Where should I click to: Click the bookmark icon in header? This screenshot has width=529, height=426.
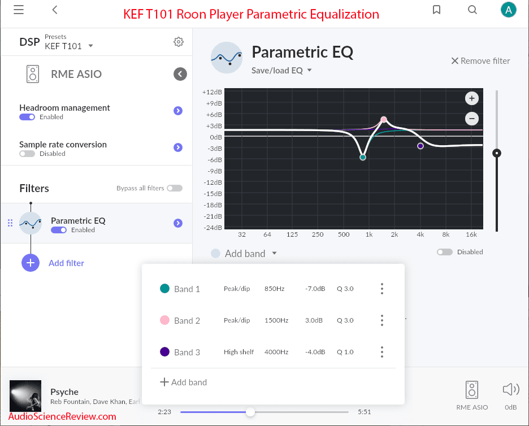436,10
